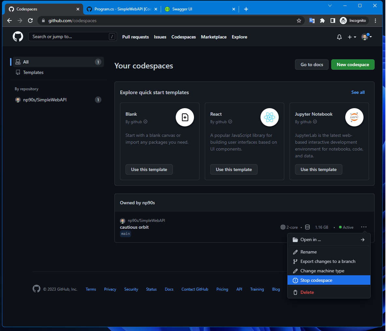The image size is (386, 331).
Task: Bookmark this page with the star icon
Action: [x=299, y=21]
